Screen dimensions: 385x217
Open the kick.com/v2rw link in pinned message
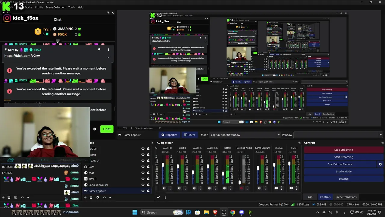tap(22, 56)
